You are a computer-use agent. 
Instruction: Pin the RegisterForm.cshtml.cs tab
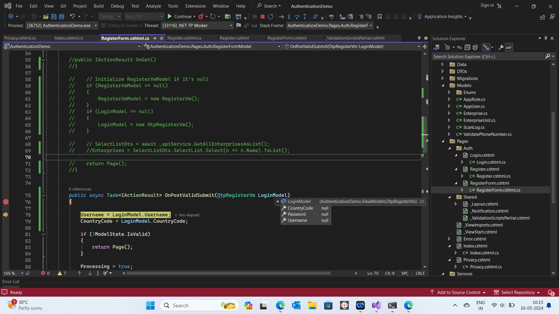[155, 38]
